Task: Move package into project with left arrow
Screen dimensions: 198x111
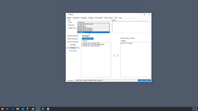Action: click(114, 55)
